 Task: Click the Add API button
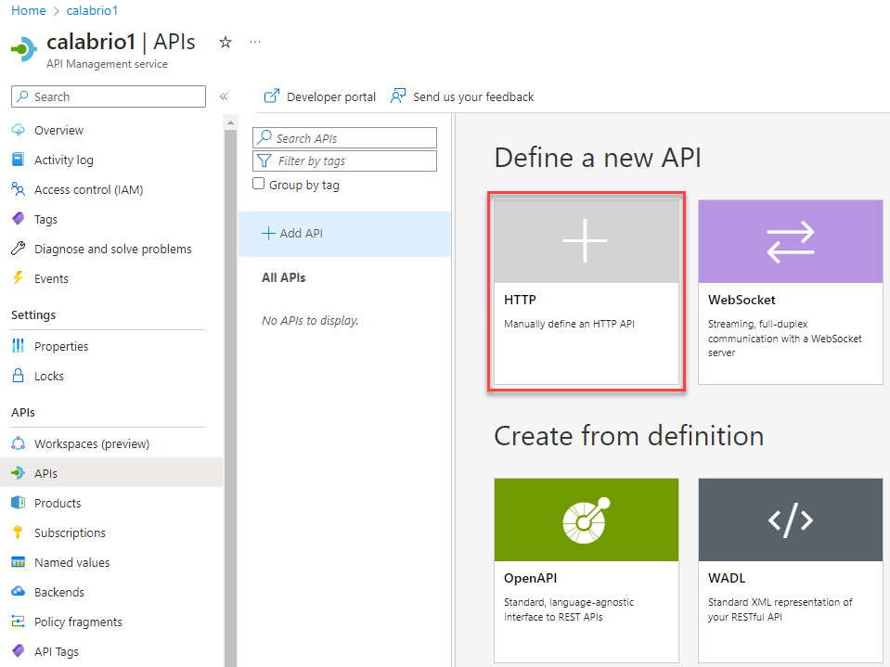pyautogui.click(x=344, y=234)
